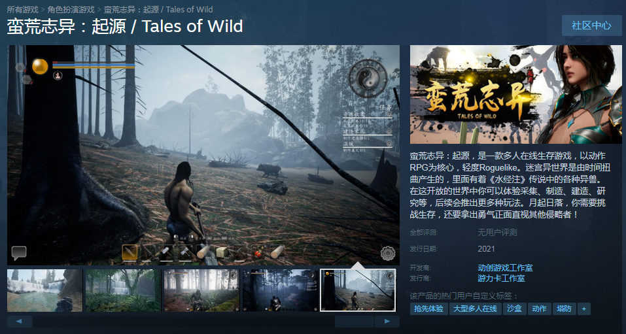Click the red potion hotbar item
The width and height of the screenshot is (626, 334).
(258, 253)
